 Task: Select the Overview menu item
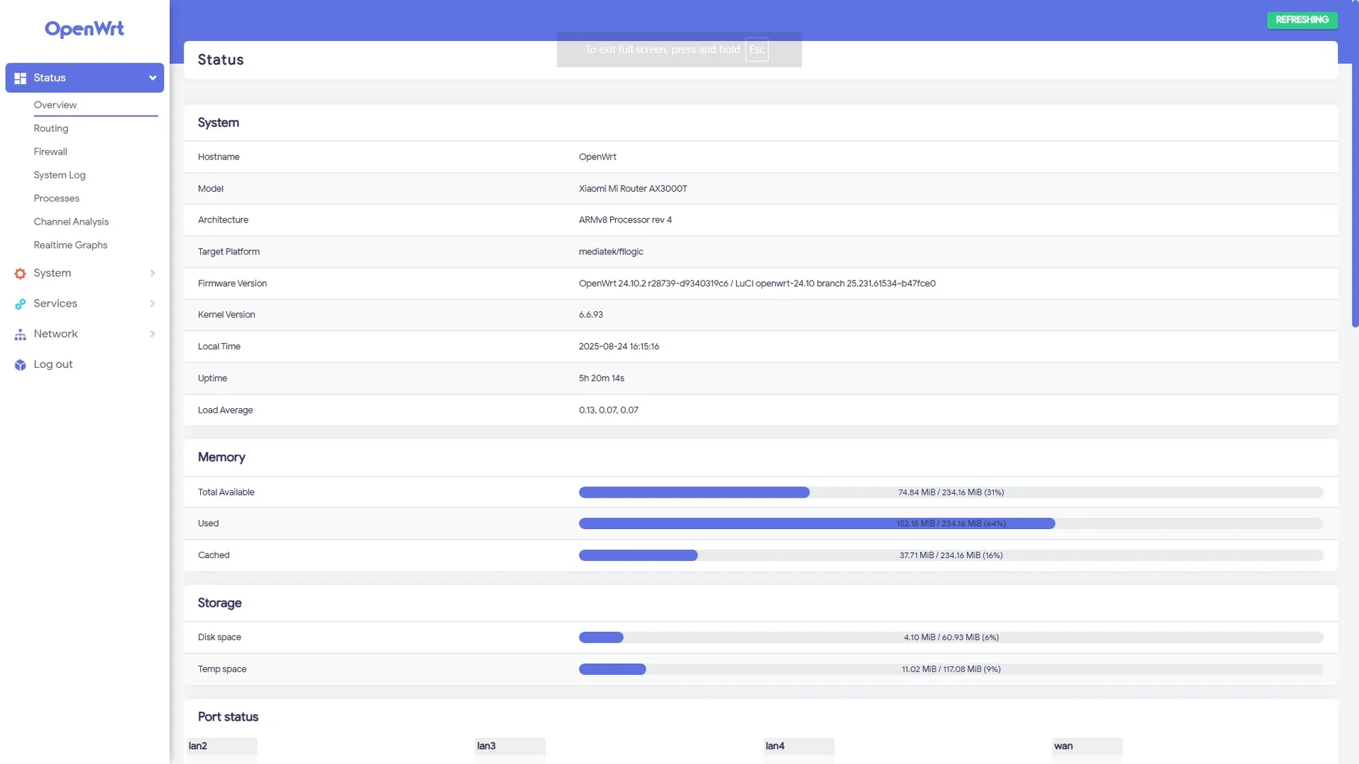(55, 105)
